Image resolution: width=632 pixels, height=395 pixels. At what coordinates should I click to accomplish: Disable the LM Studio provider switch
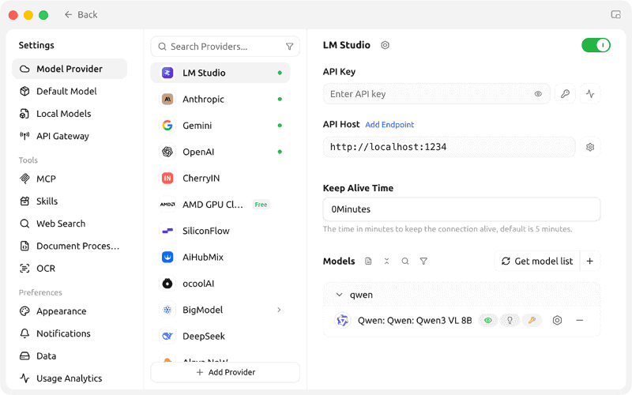point(596,45)
